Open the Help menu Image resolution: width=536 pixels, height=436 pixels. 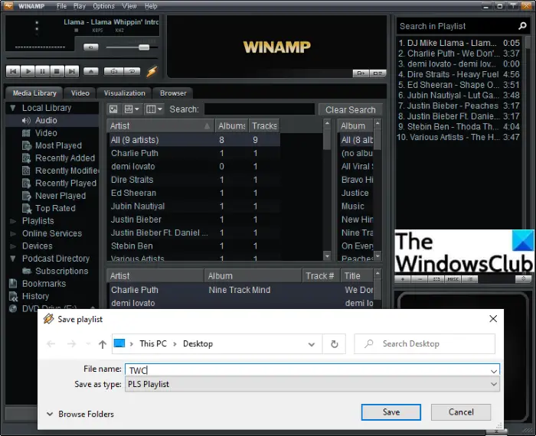pyautogui.click(x=151, y=6)
